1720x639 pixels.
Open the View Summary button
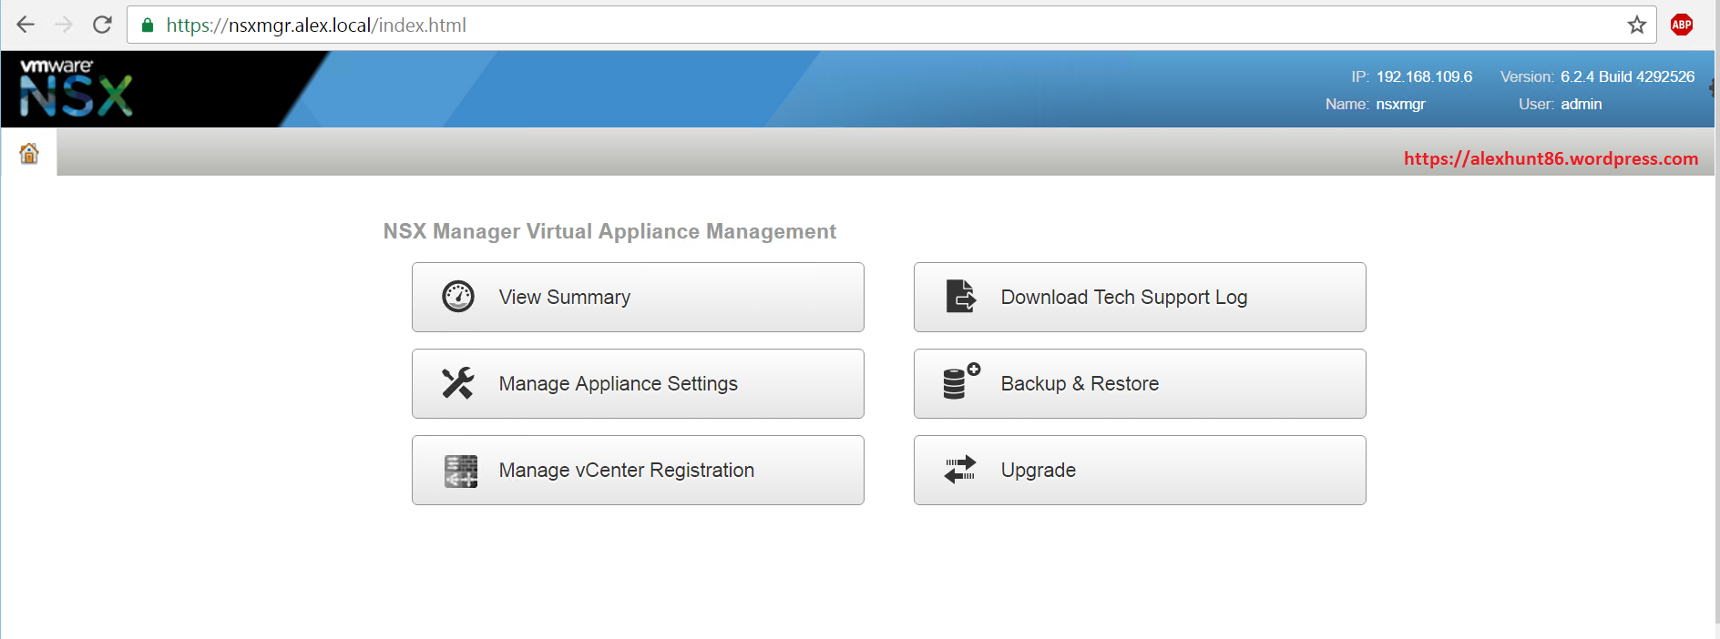pyautogui.click(x=638, y=297)
